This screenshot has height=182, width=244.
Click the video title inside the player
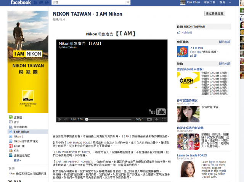(80, 43)
